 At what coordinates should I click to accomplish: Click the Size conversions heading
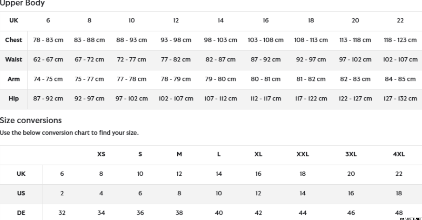pyautogui.click(x=31, y=120)
